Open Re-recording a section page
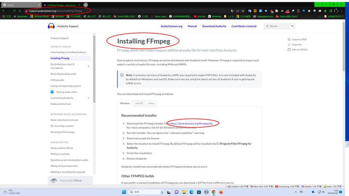This screenshot has height=196, width=349. (62, 126)
